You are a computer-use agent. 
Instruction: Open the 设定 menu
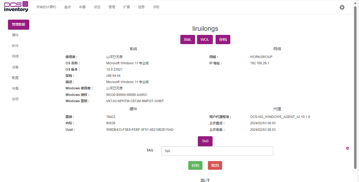coord(97,7)
